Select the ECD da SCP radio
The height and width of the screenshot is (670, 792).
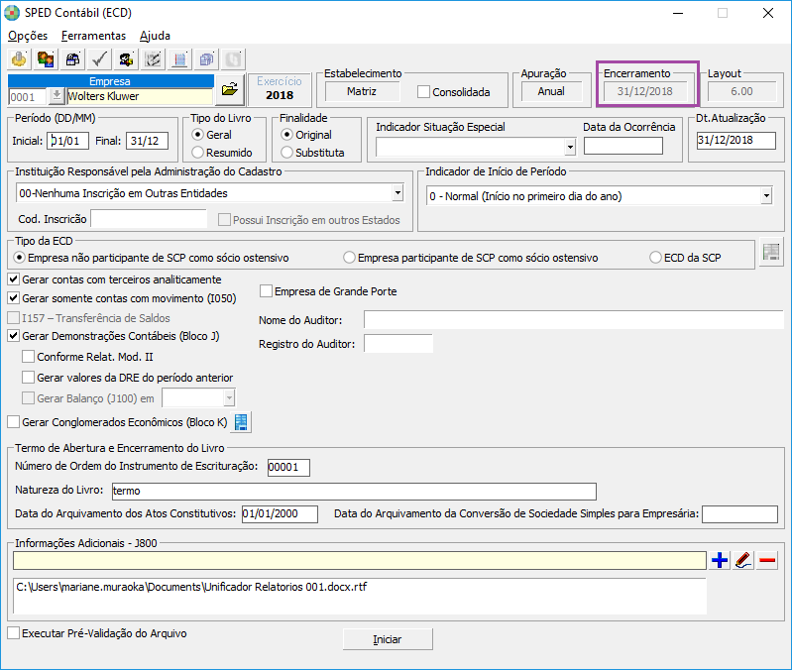(x=655, y=258)
